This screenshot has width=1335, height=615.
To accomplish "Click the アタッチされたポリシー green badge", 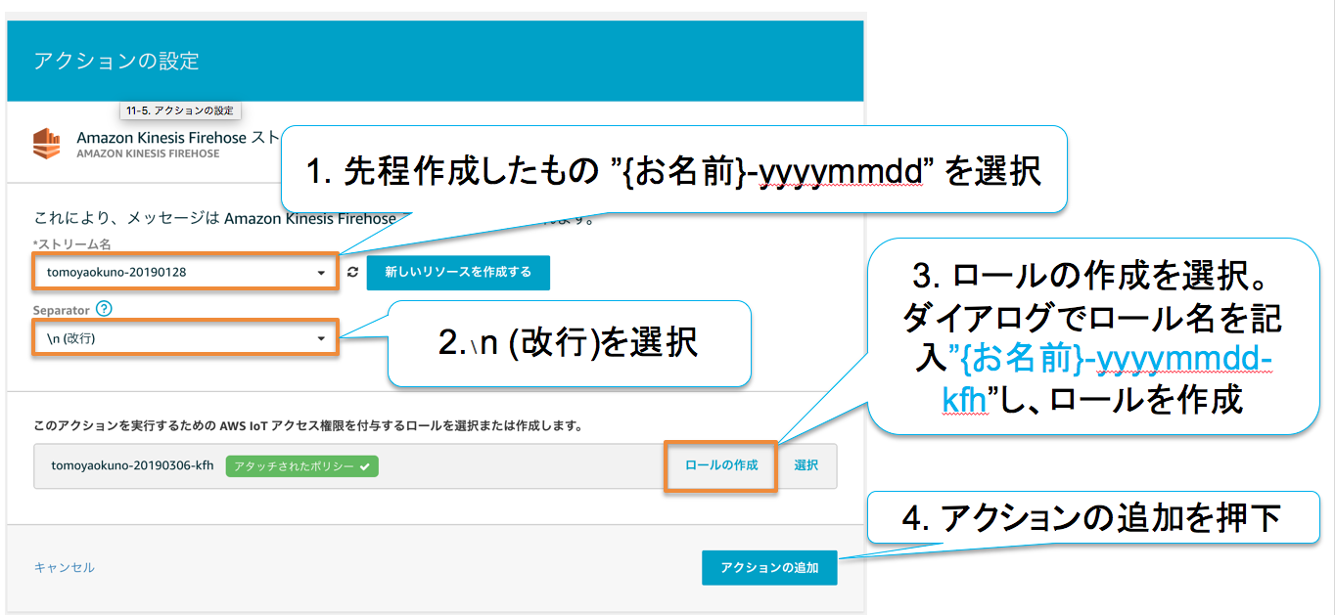I will [x=302, y=466].
